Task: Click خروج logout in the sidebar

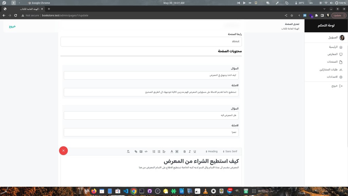Action: [x=334, y=86]
